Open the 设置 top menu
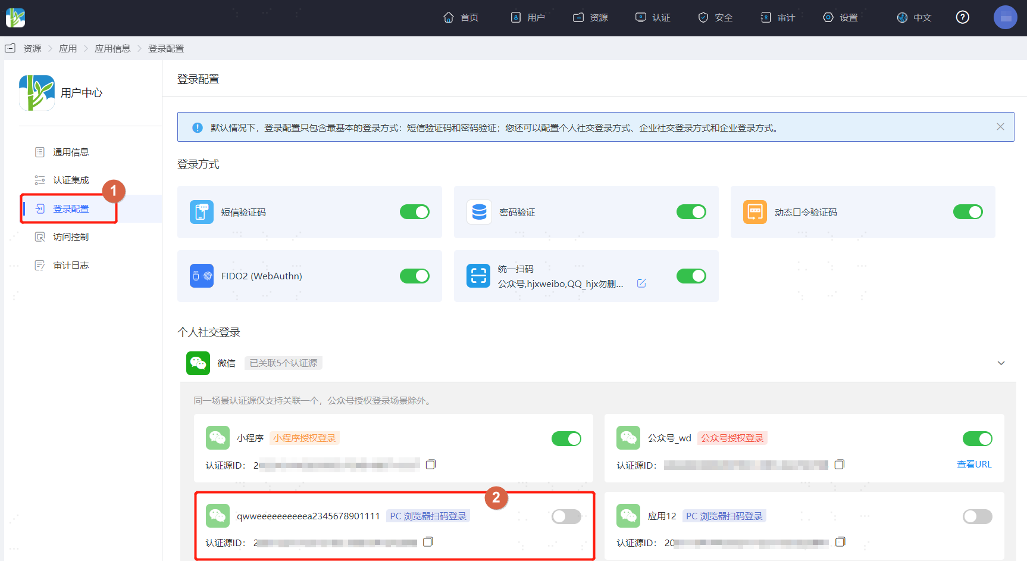Viewport: 1027px width, 561px height. tap(840, 18)
